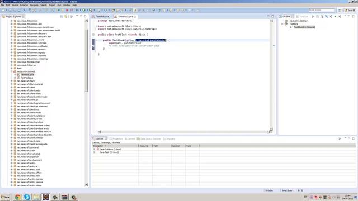This screenshot has height=201, width=358.
Task: Click the mods.cmtv.testmod package icon
Action: point(15,71)
